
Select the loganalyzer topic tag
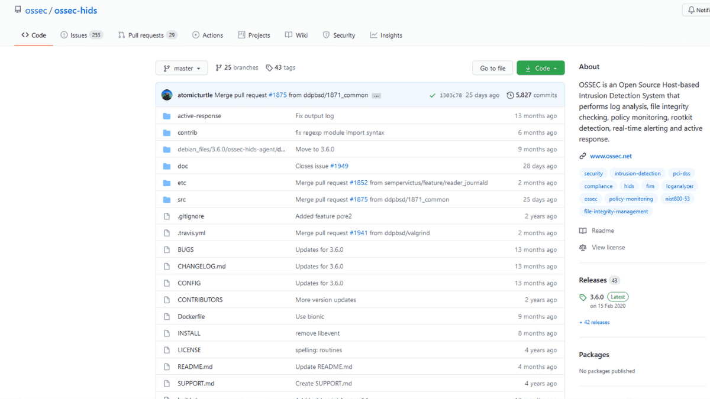click(679, 186)
